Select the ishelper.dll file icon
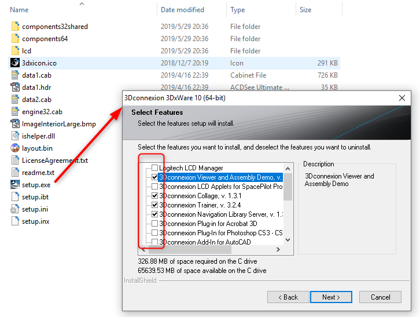Viewport: 420px width, 317px height. tap(15, 136)
